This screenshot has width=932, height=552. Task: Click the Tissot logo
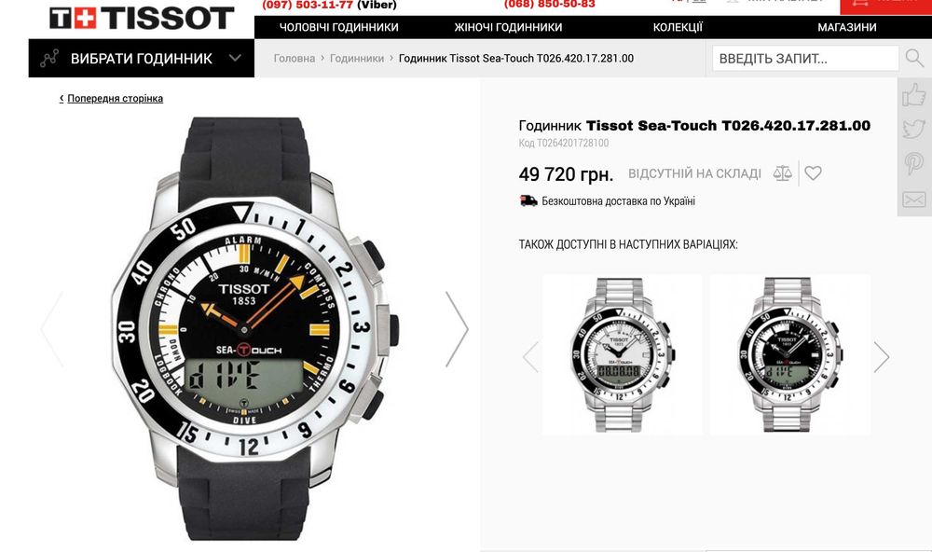142,18
